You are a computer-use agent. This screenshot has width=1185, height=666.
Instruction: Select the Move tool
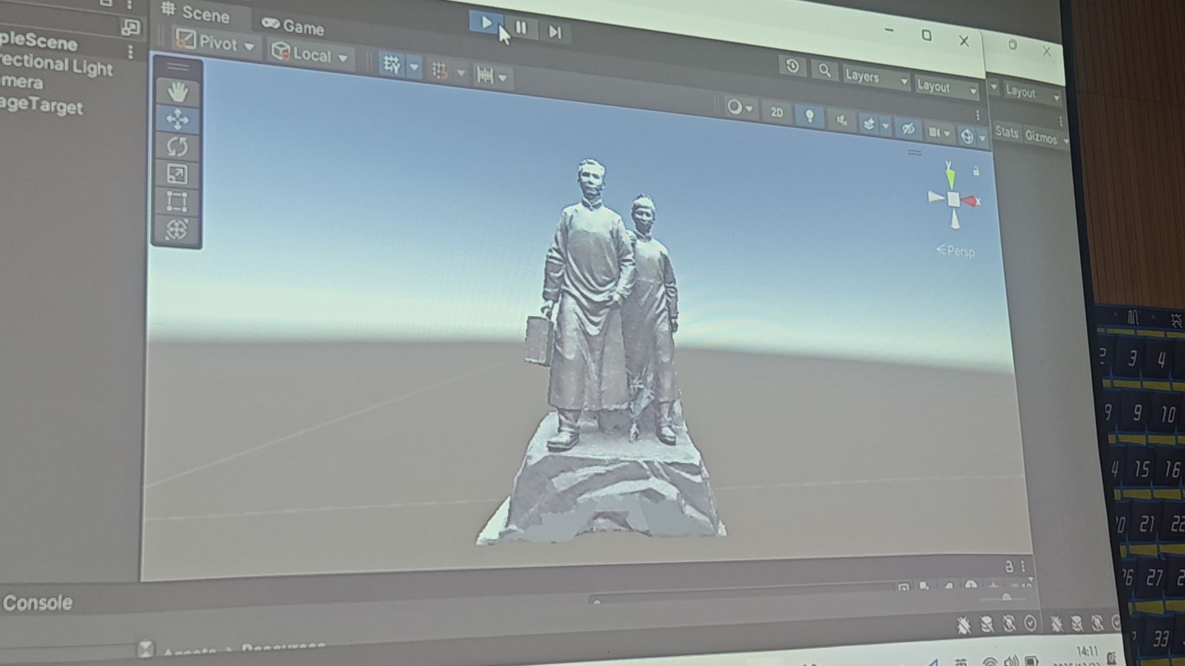pyautogui.click(x=177, y=119)
